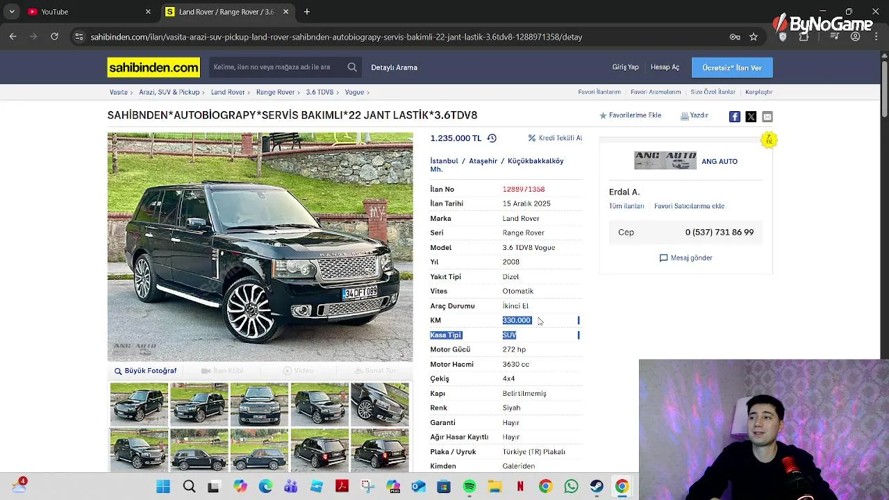Bookmark this page with star icon

(x=754, y=37)
